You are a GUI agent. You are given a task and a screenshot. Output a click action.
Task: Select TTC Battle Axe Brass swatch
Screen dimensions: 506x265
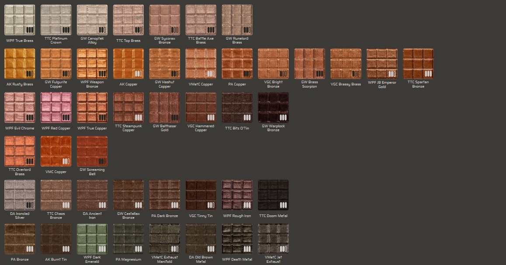[201, 20]
